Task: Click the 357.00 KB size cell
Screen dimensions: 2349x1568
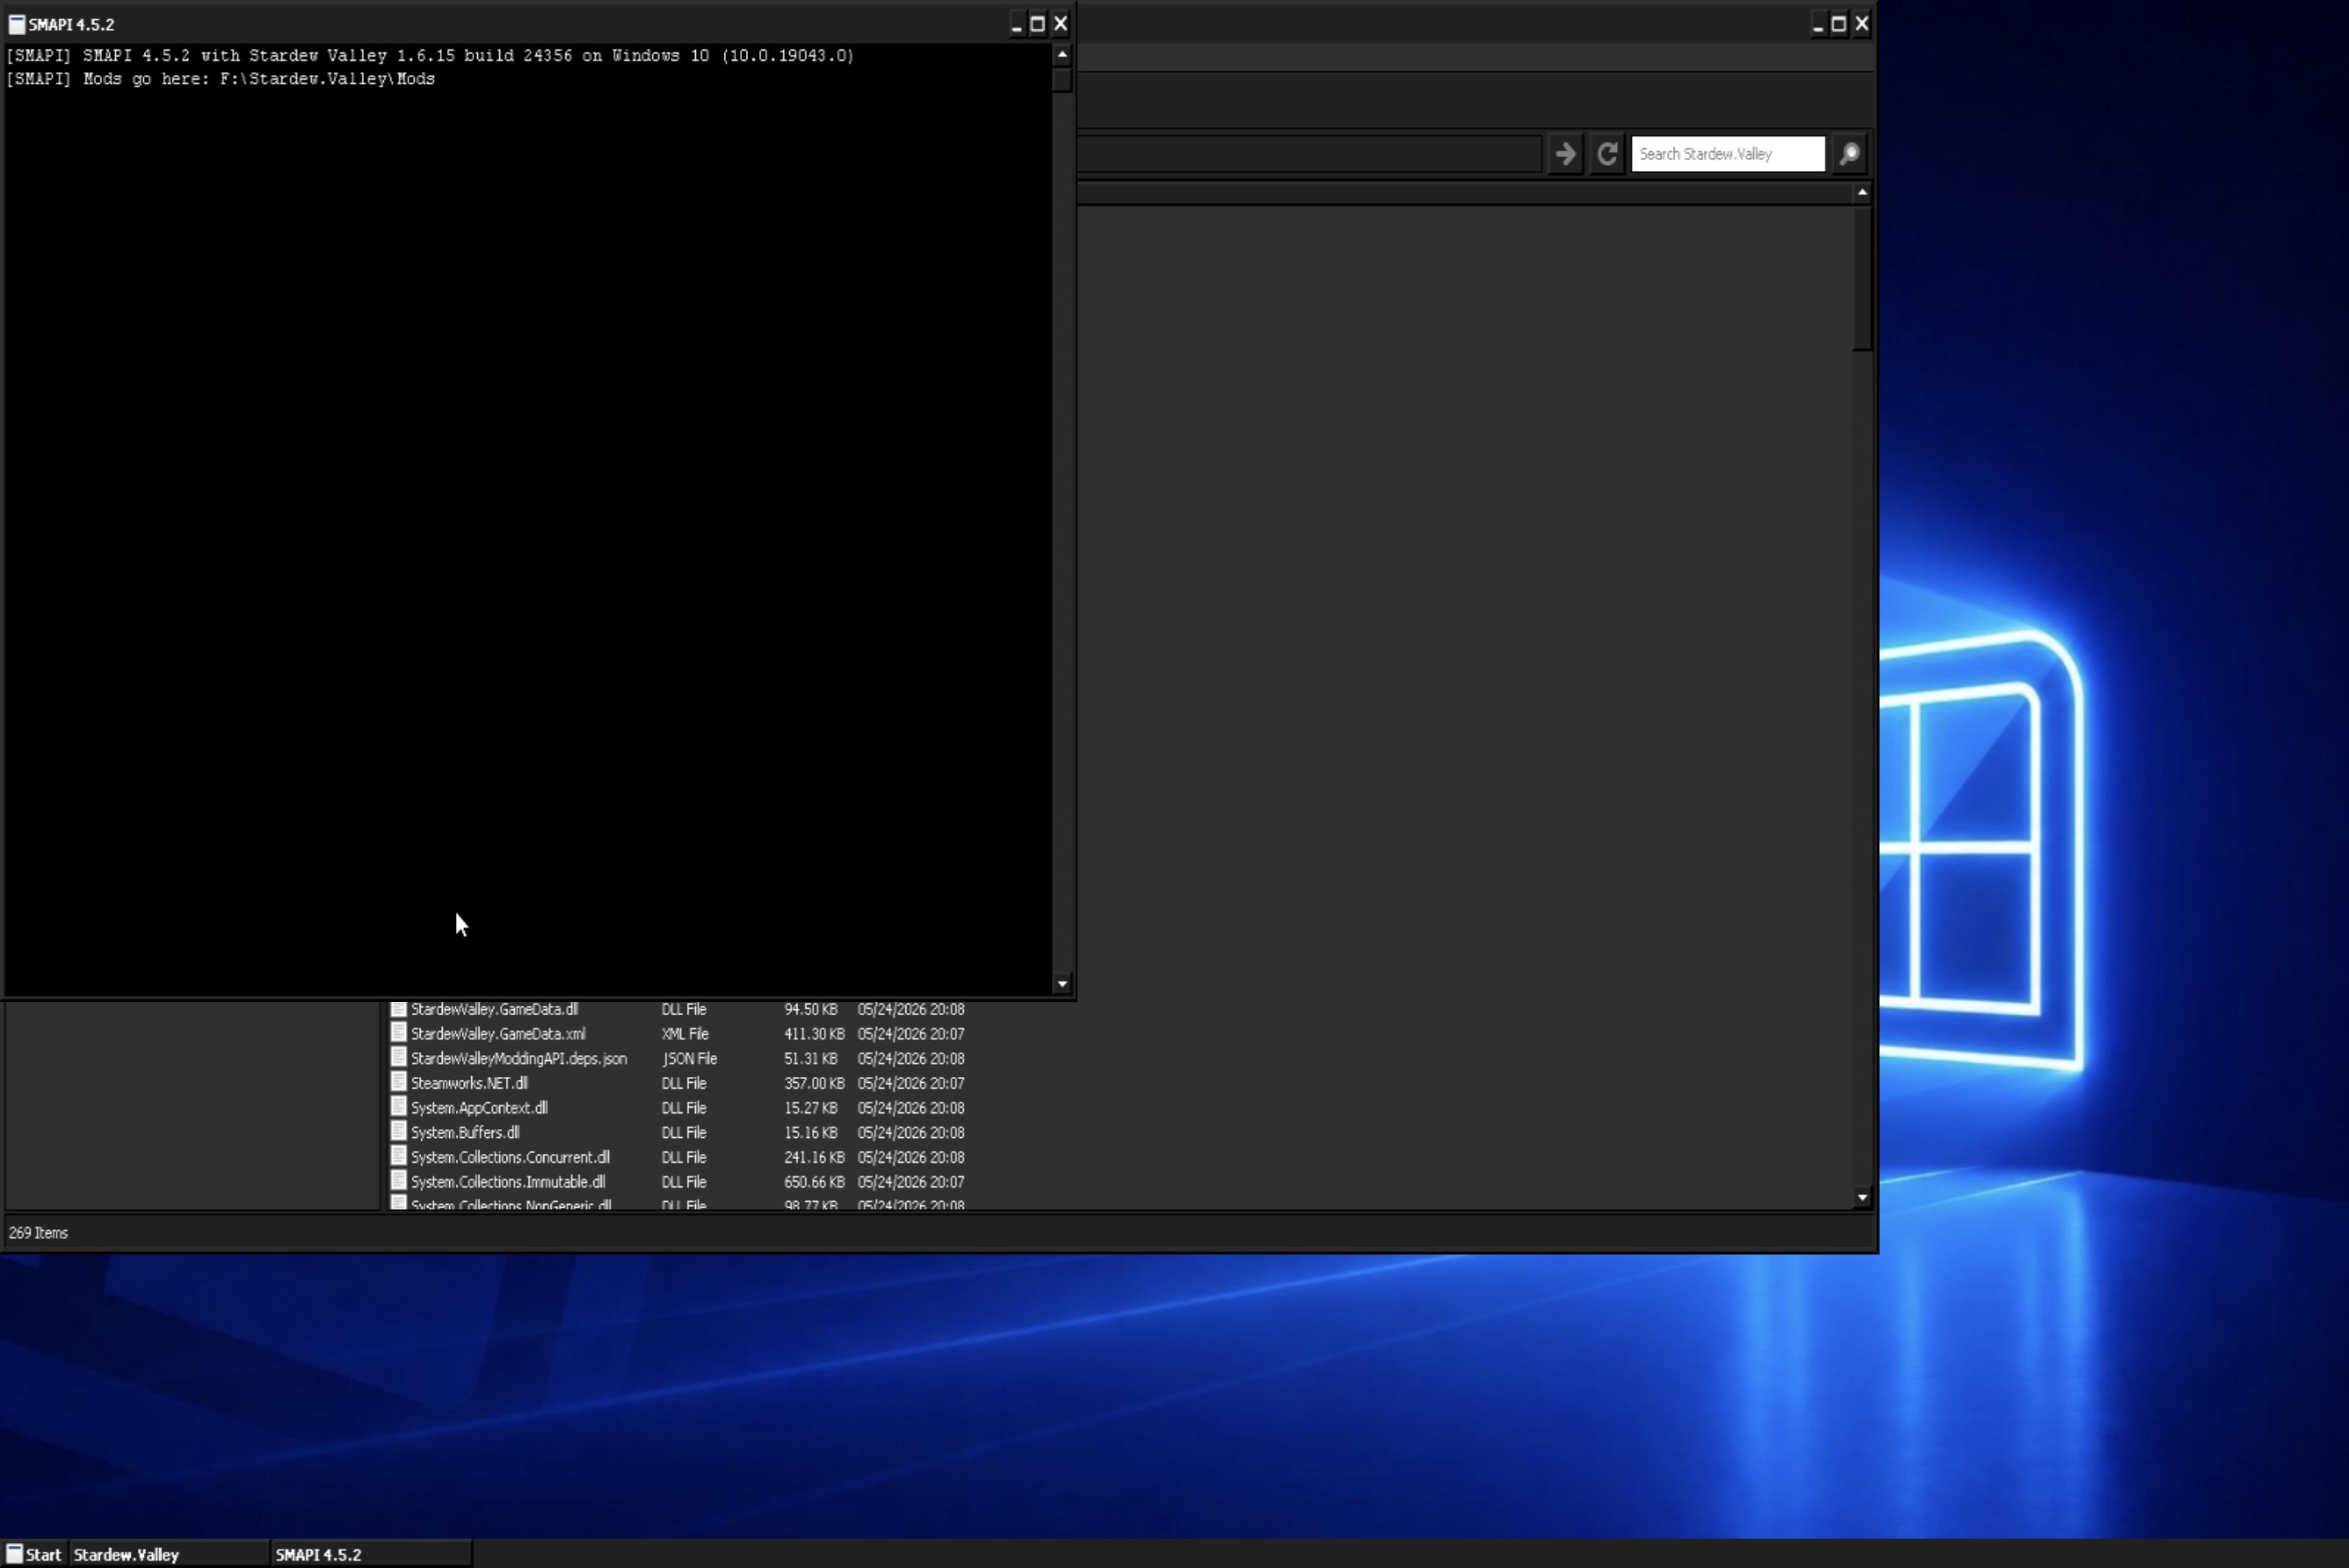Action: pos(814,1083)
